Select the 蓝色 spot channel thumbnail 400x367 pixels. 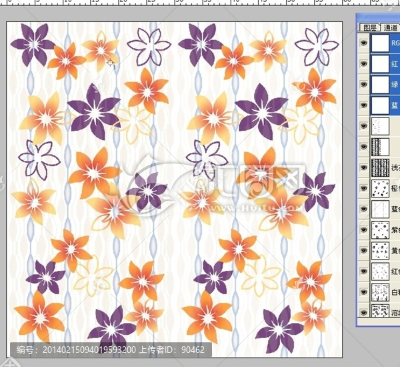[380, 209]
